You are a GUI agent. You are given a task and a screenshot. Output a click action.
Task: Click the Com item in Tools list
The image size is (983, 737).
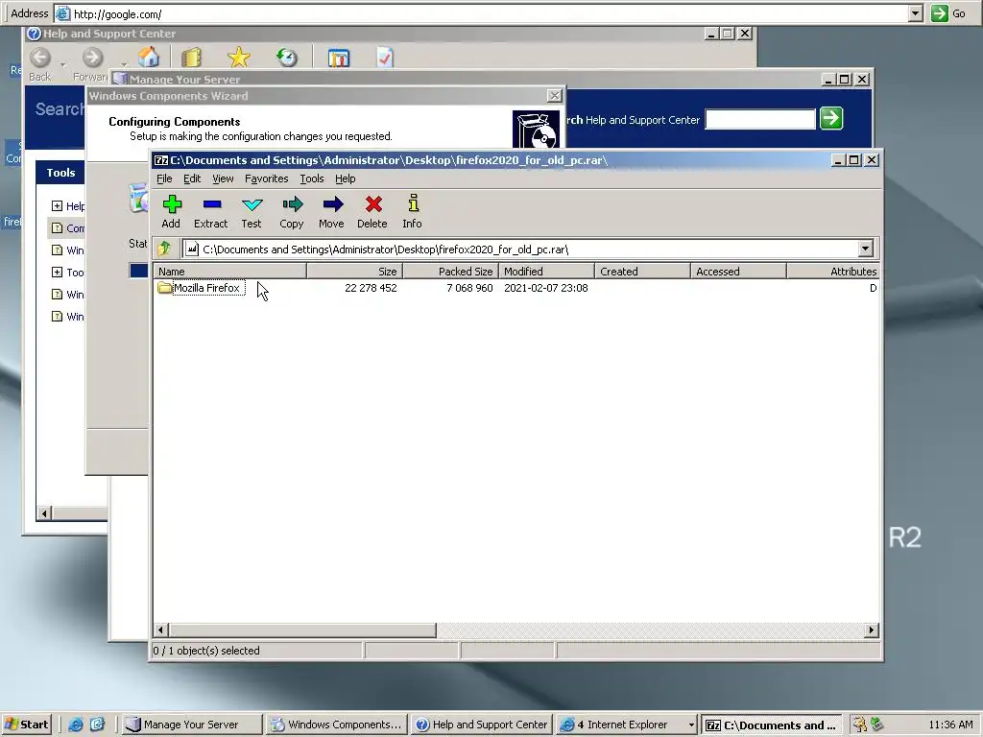69,228
